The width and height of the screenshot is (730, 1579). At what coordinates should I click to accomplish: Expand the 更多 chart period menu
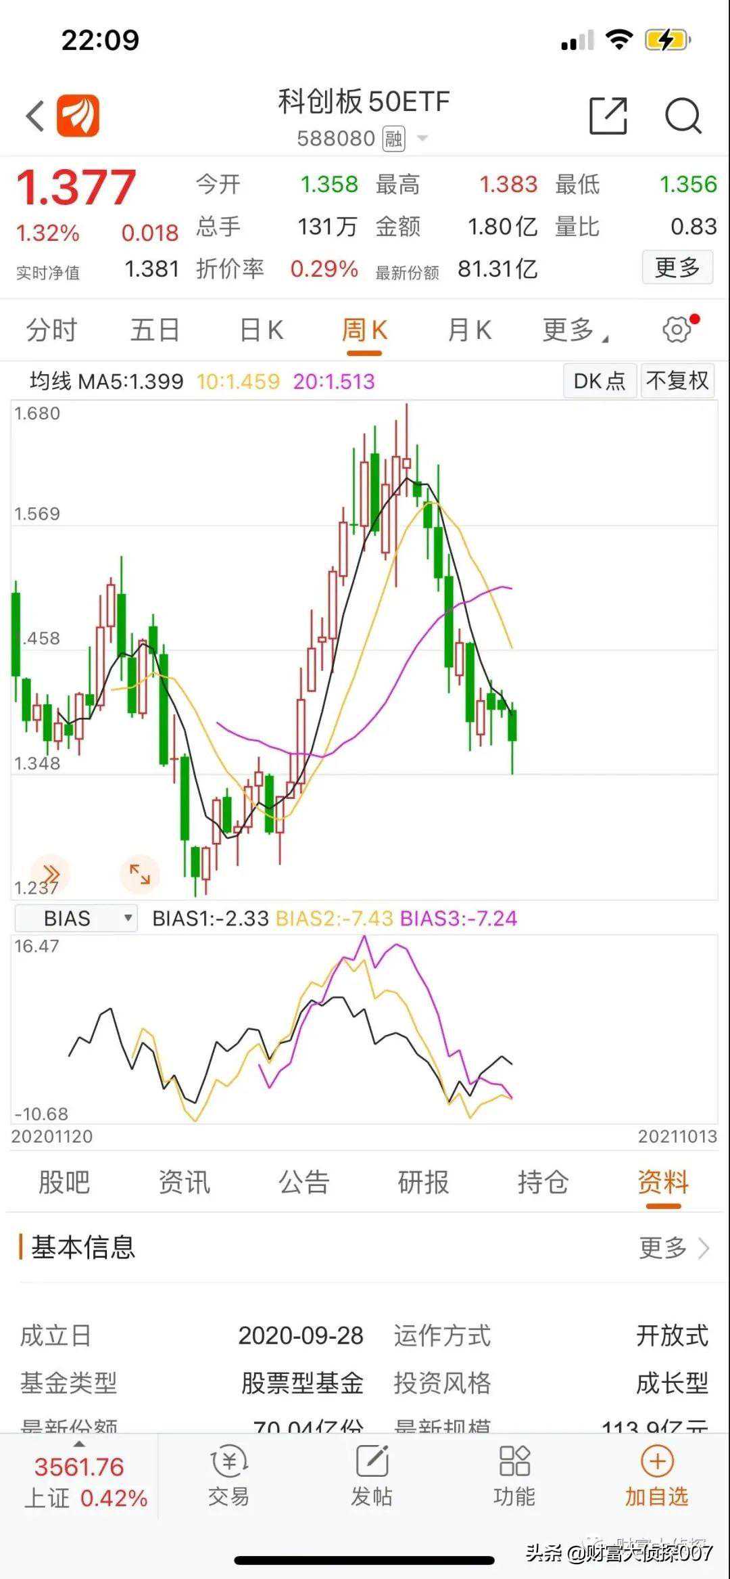pos(573,330)
